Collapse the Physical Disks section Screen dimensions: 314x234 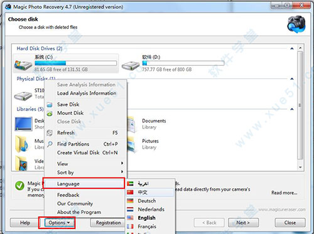292,79
